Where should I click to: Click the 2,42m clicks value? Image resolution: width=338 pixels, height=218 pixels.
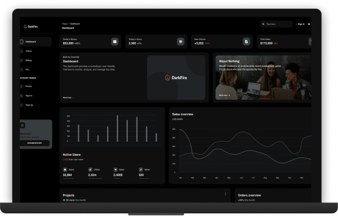[92, 175]
